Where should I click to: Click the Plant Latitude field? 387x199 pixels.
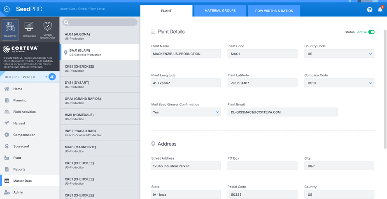coord(262,83)
